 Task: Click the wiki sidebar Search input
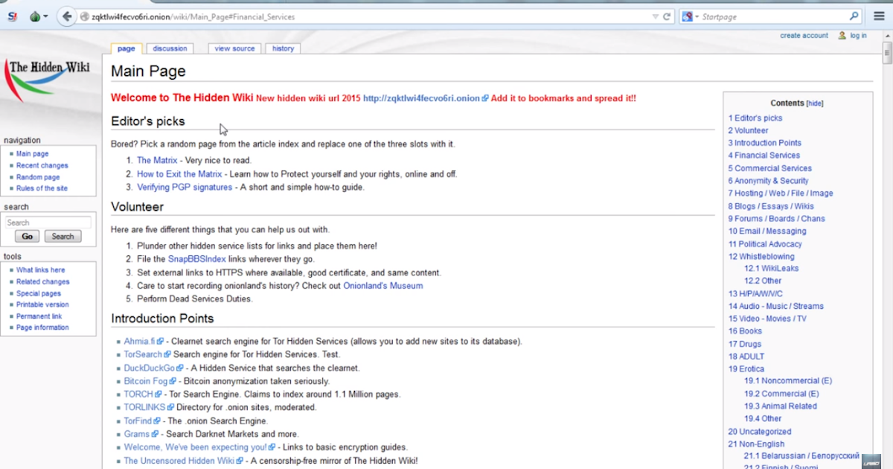[x=48, y=223]
